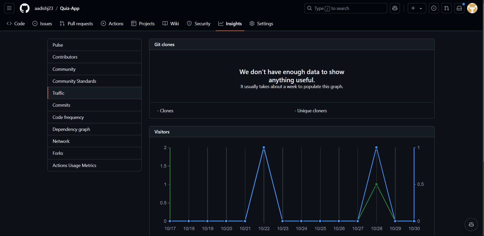
Task: Switch to the Actions tab
Action: tap(112, 23)
